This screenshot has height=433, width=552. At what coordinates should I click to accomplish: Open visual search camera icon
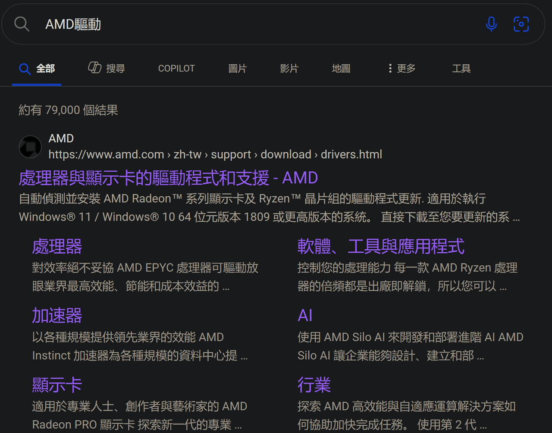click(521, 24)
